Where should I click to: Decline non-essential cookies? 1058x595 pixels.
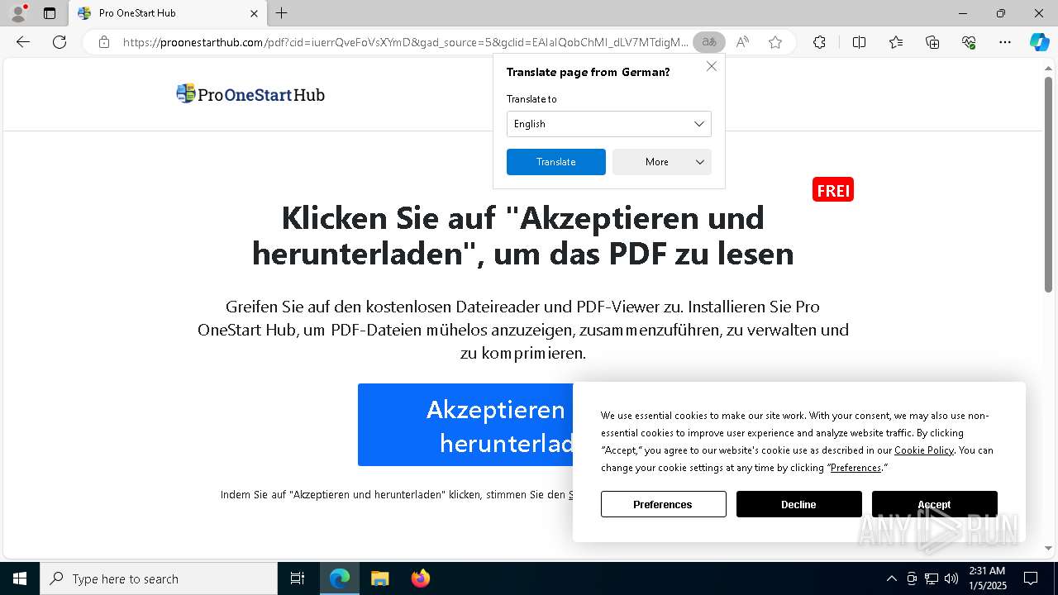coord(799,504)
